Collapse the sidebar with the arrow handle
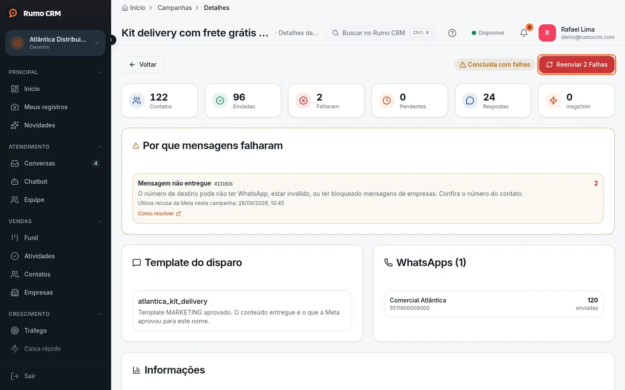Image resolution: width=625 pixels, height=390 pixels. (112, 40)
